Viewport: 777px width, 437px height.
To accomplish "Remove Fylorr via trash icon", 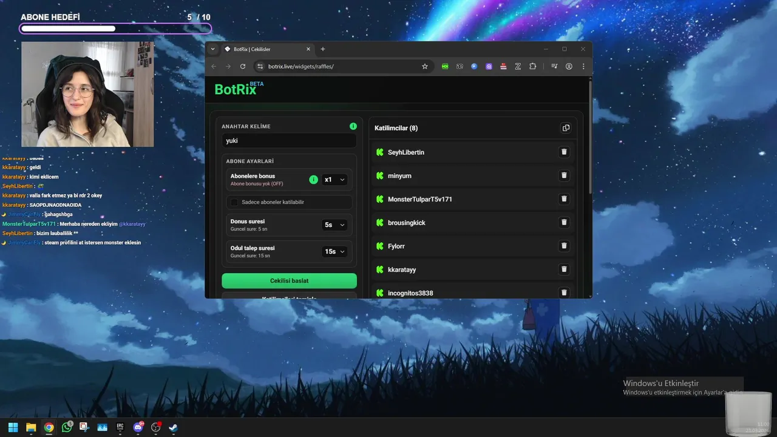I will pyautogui.click(x=564, y=246).
